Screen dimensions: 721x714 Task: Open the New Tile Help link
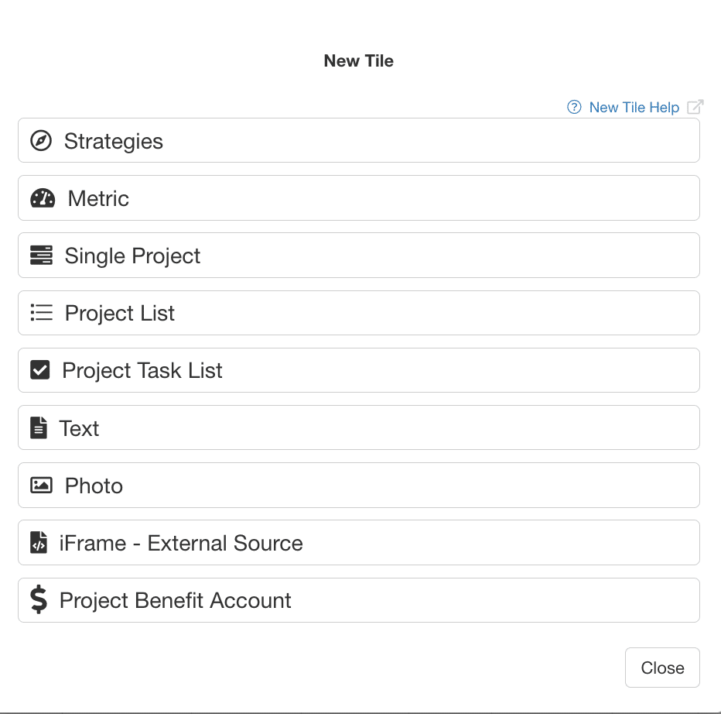point(634,108)
